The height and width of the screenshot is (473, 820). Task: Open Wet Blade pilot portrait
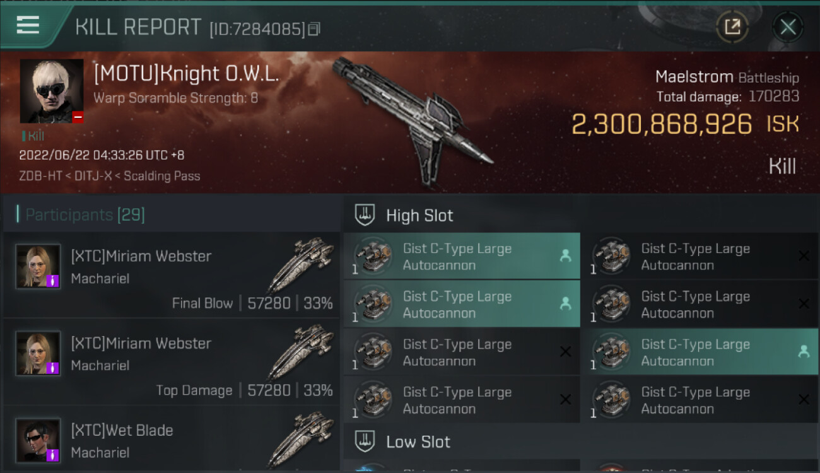click(x=38, y=441)
